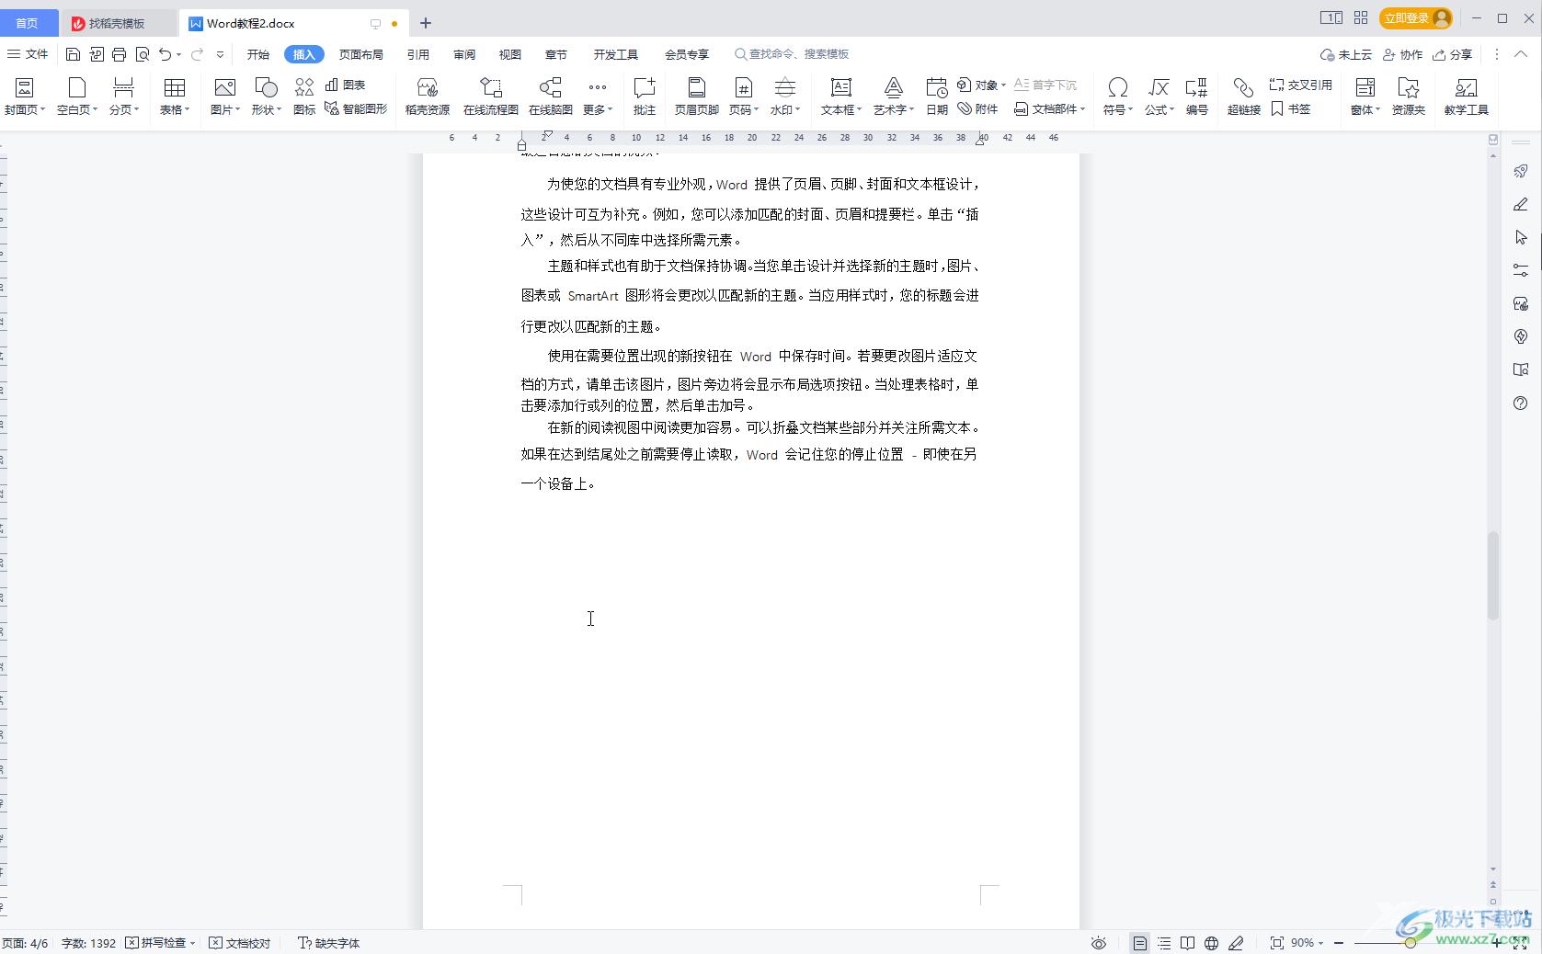Open the 开始 ribbon tab
Viewport: 1542px width, 954px height.
click(258, 54)
